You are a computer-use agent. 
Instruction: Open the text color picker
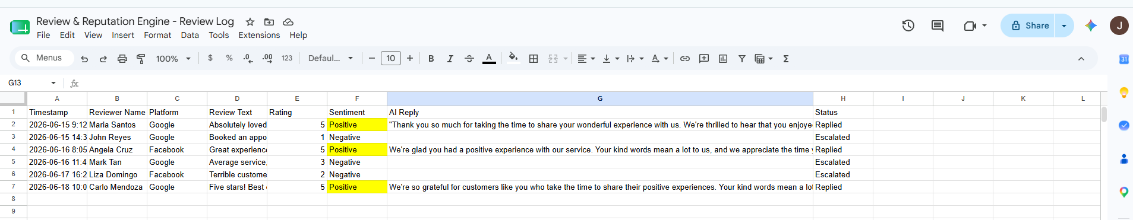coord(489,58)
